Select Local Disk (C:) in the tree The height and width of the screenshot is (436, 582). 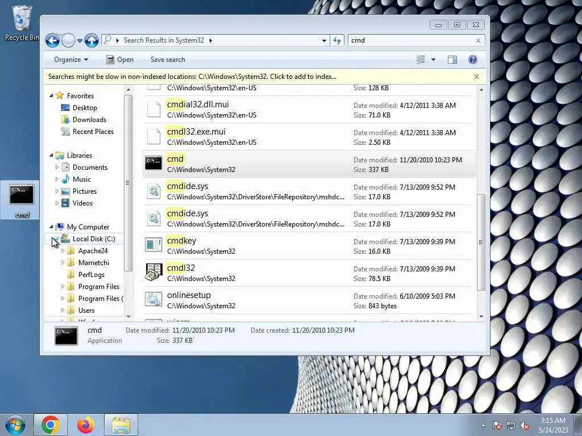(x=94, y=239)
